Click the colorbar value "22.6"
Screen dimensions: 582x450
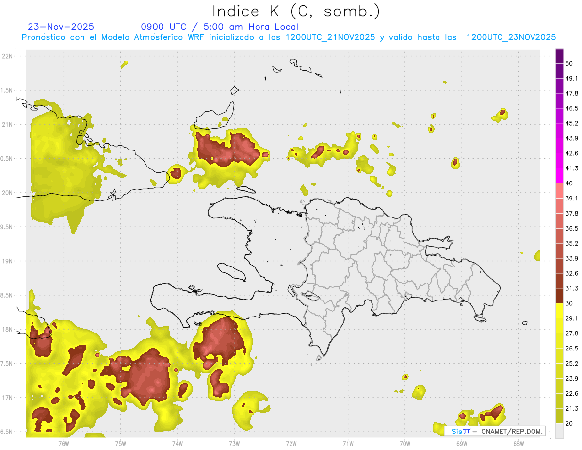572,394
